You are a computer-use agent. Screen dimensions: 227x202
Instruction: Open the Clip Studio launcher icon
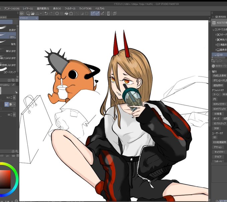(22, 13)
